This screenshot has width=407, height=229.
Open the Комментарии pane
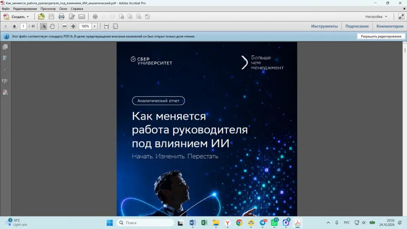tap(390, 26)
